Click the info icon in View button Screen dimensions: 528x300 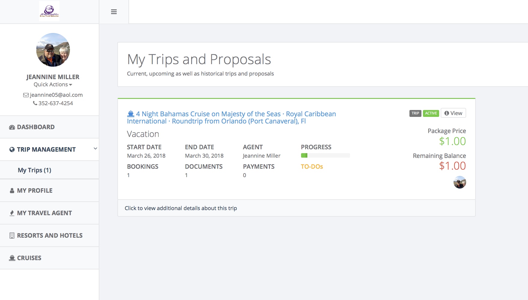click(x=447, y=113)
